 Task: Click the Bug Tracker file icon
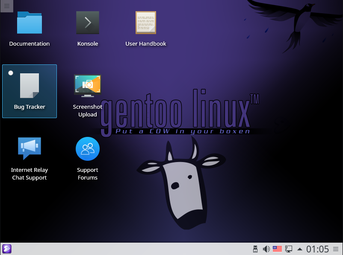30,86
